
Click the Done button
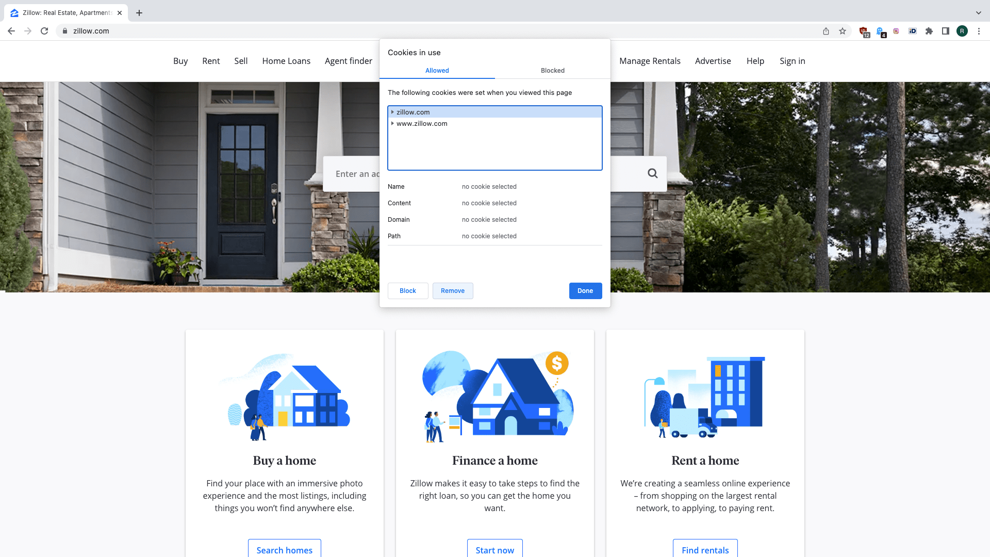[x=585, y=290]
